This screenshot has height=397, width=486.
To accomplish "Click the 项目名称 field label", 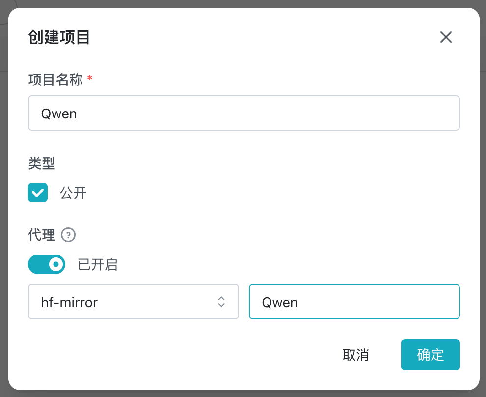I will [x=55, y=80].
